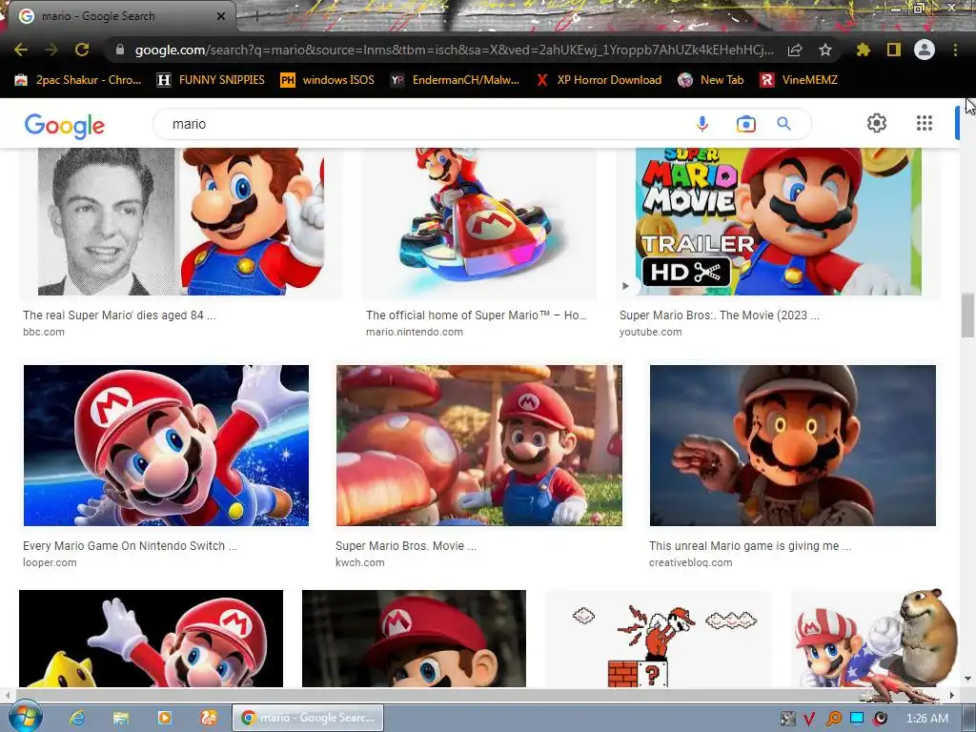
Task: Open the windows ISOS bookmark
Action: [328, 80]
